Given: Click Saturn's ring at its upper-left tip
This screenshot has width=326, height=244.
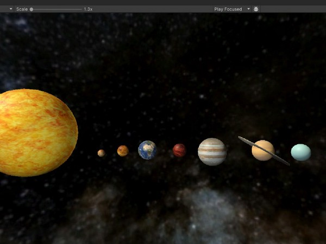Looking at the screenshot, I should [x=241, y=139].
